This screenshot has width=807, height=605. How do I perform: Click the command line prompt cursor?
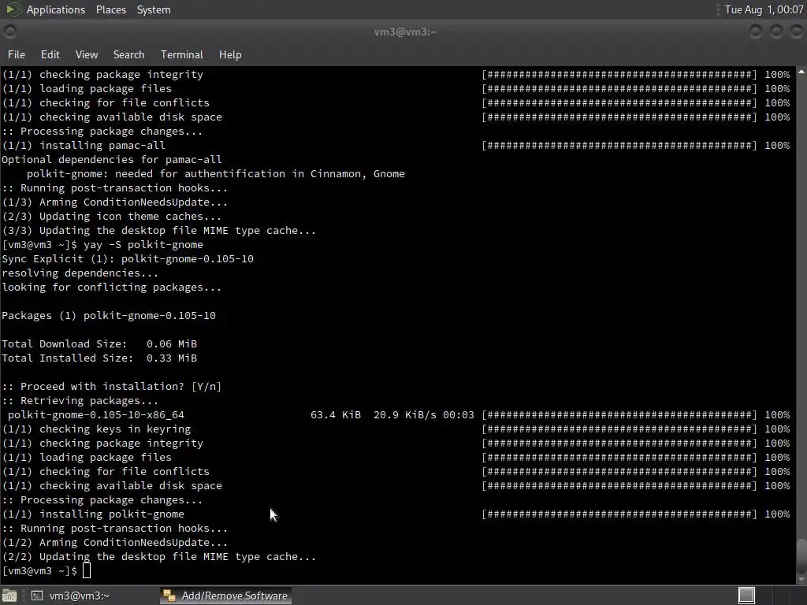point(87,570)
